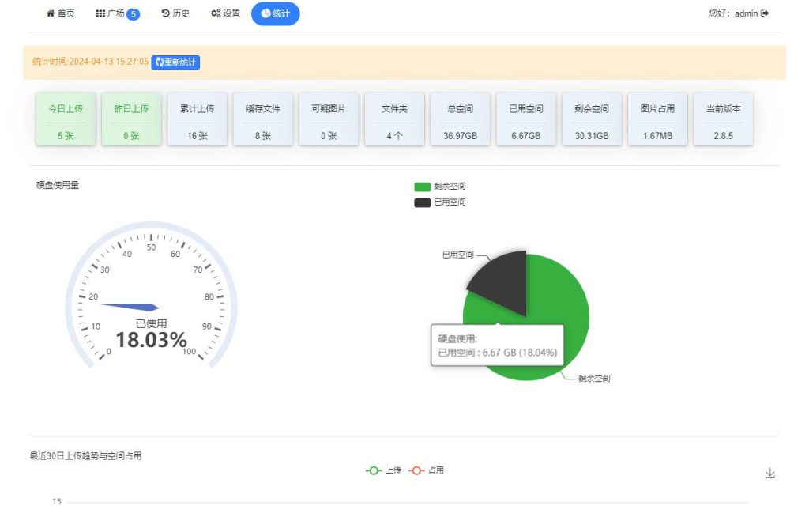The width and height of the screenshot is (809, 517).
Task: Click the chart download icon on the right
Action: tap(770, 472)
